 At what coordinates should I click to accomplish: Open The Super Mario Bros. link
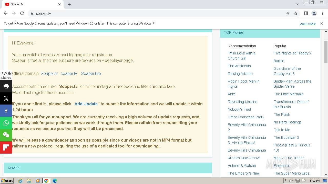click(x=292, y=173)
